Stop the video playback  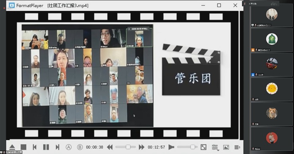pos(23,147)
